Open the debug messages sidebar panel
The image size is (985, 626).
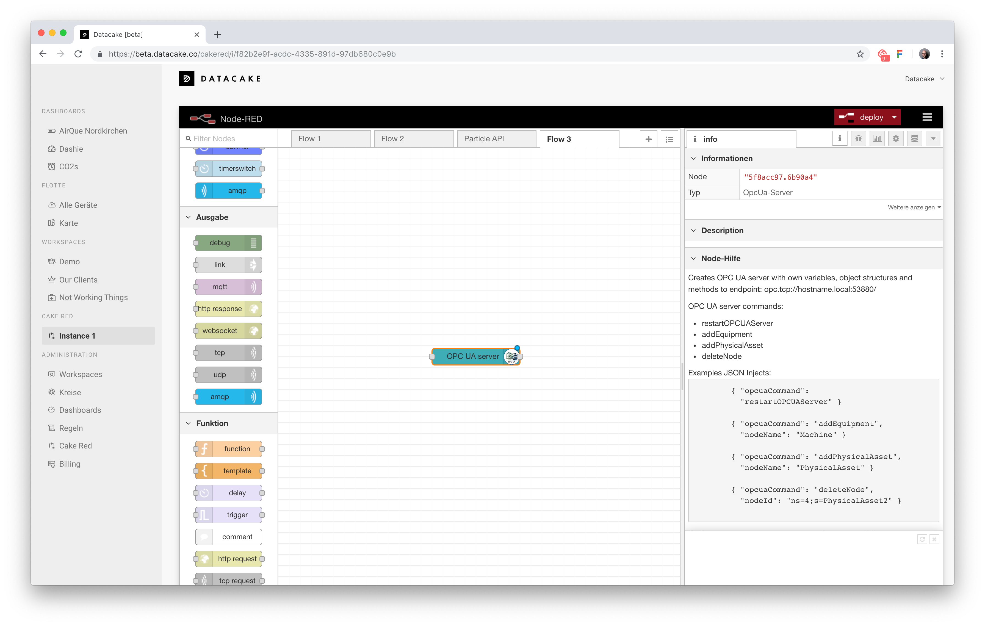(x=859, y=138)
